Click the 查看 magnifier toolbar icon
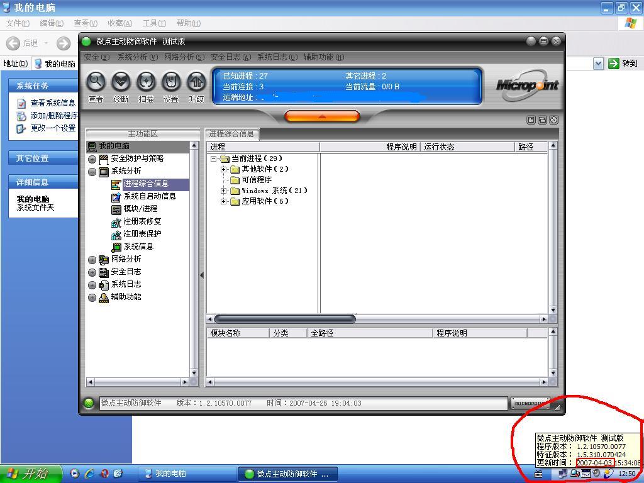This screenshot has height=483, width=644. tap(96, 82)
